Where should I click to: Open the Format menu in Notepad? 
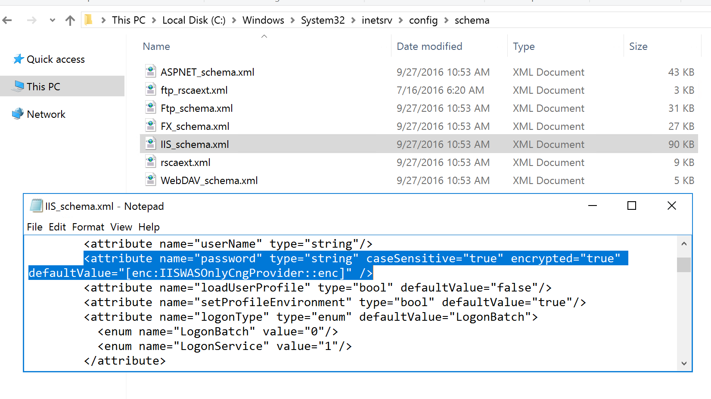coord(88,227)
